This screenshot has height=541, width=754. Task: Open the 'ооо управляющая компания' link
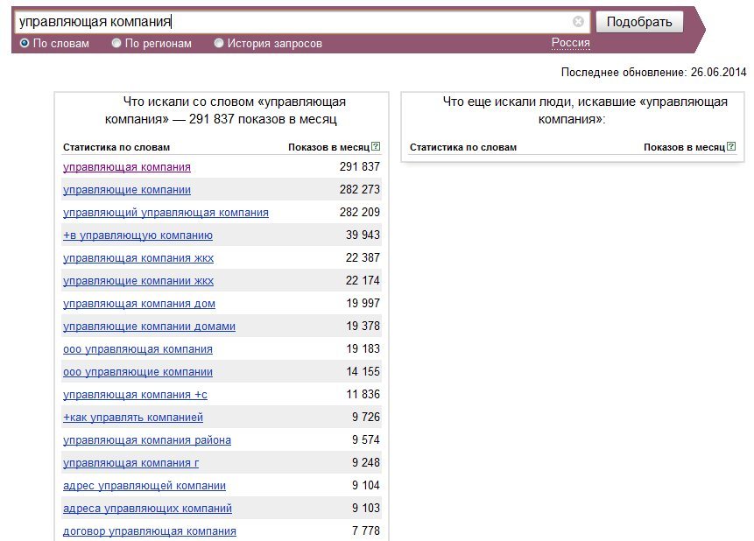[138, 349]
